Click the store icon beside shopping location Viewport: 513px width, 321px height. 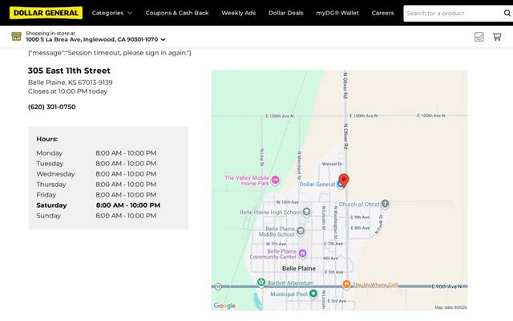pyautogui.click(x=16, y=36)
